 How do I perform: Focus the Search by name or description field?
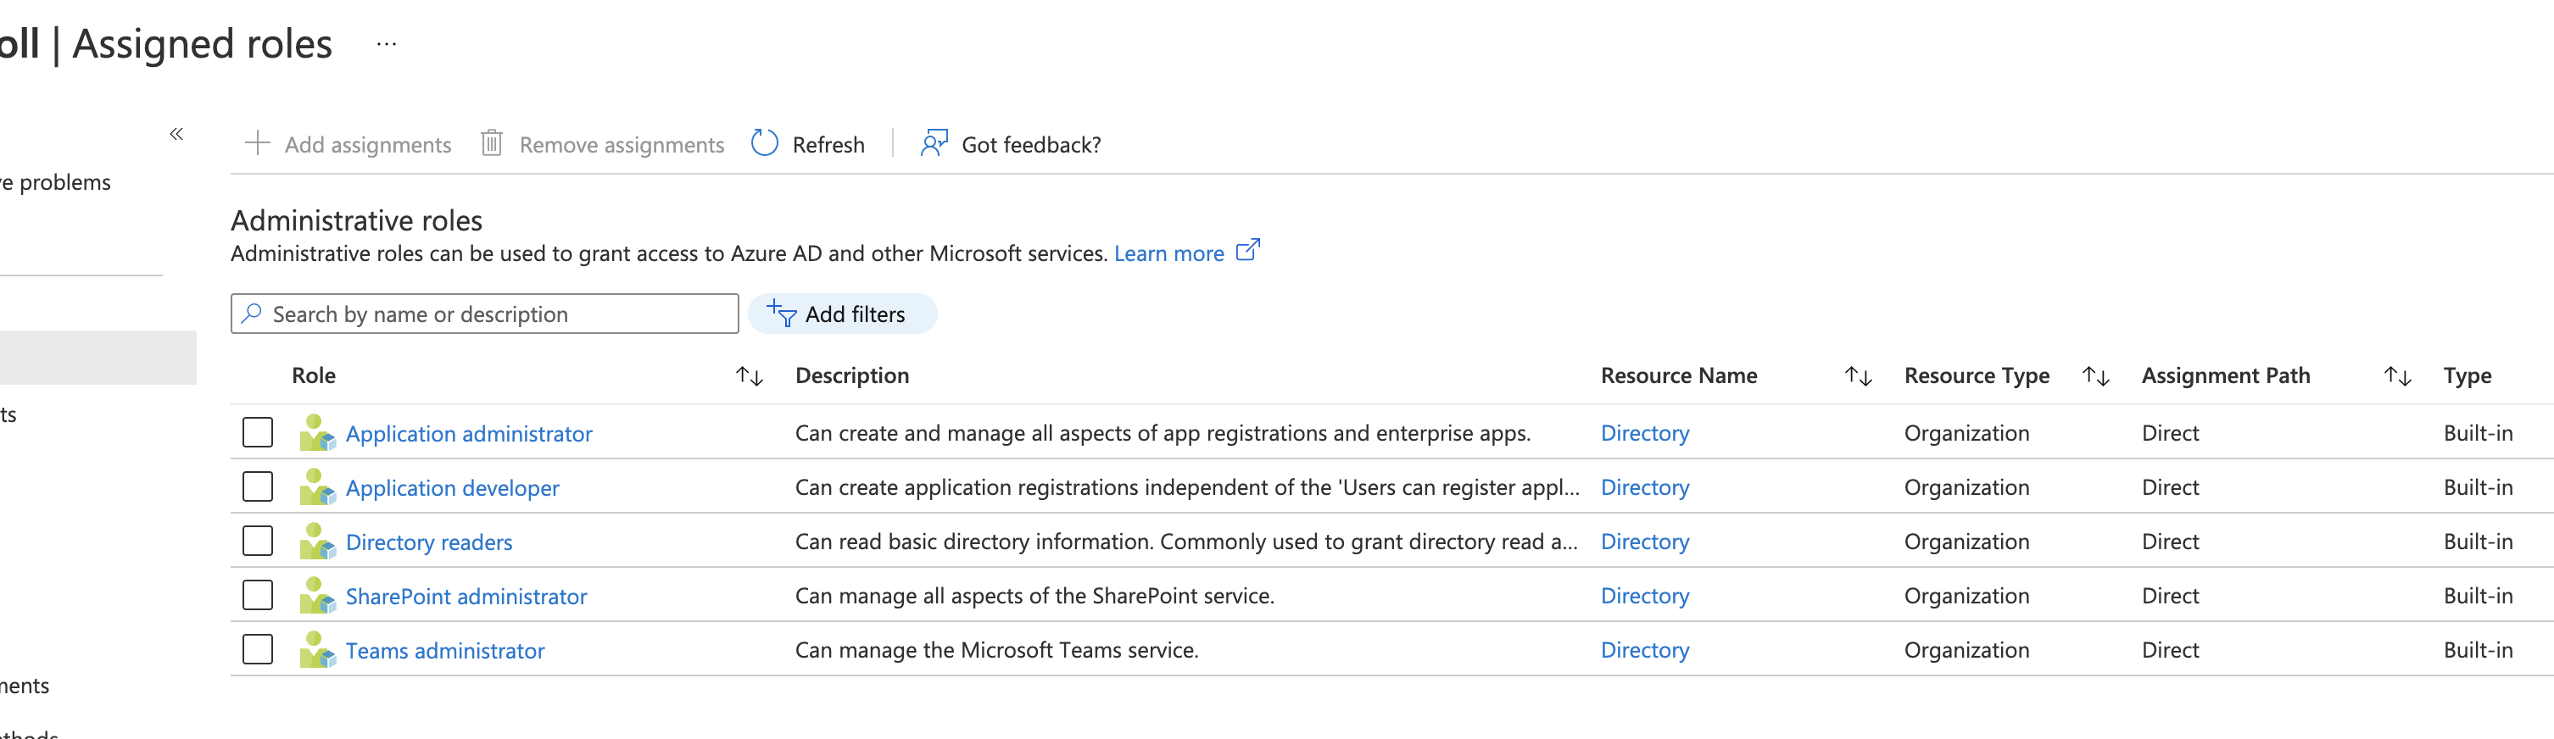point(485,314)
